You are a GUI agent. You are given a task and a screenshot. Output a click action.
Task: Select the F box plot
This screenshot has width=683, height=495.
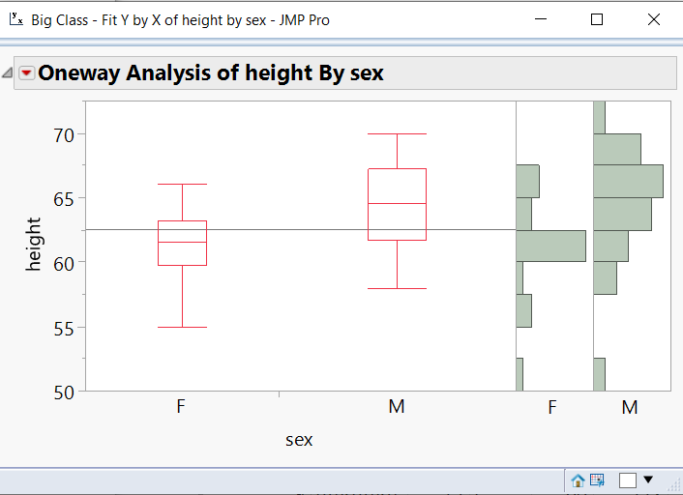click(182, 243)
